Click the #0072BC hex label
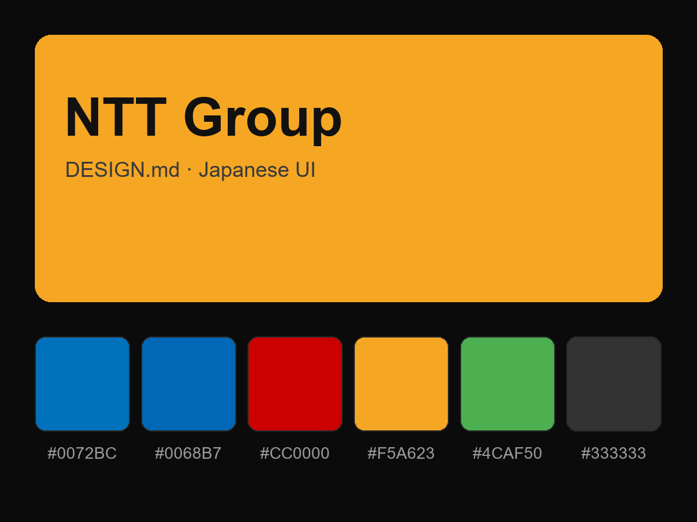697x522 pixels. [x=82, y=454]
